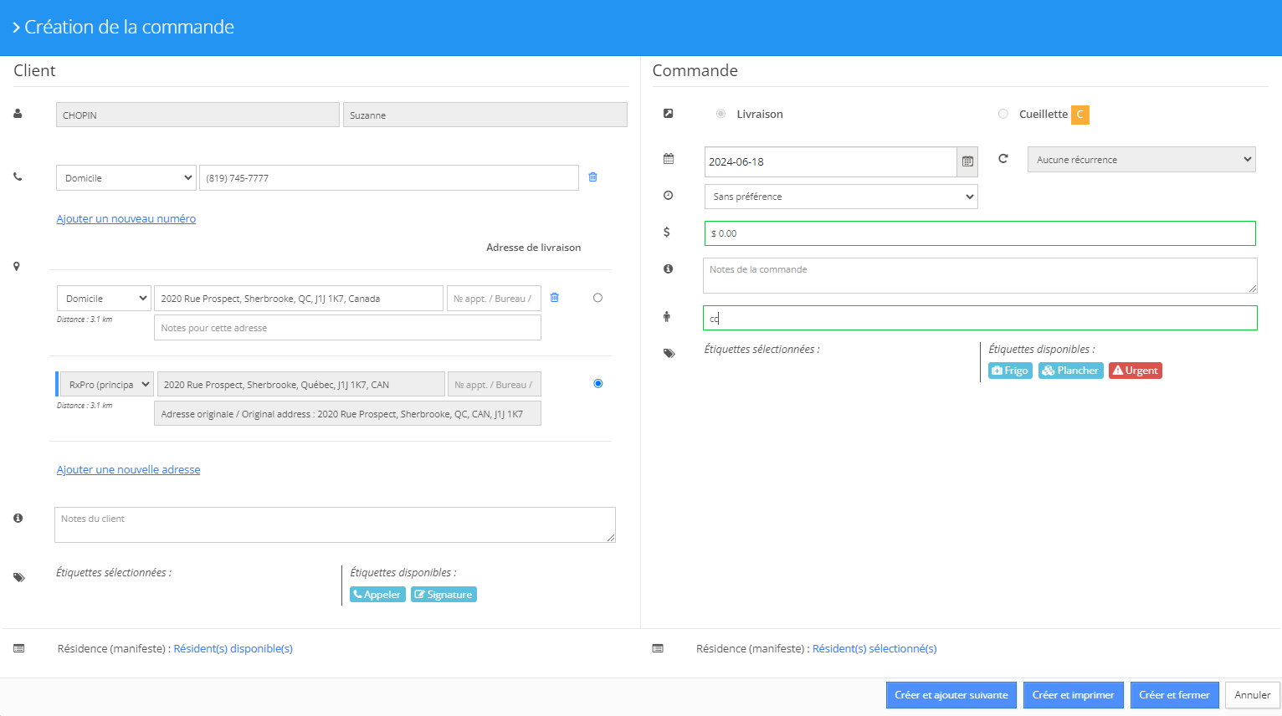The height and width of the screenshot is (716, 1282).
Task: Click the recurrence refresh icon
Action: click(x=1003, y=158)
